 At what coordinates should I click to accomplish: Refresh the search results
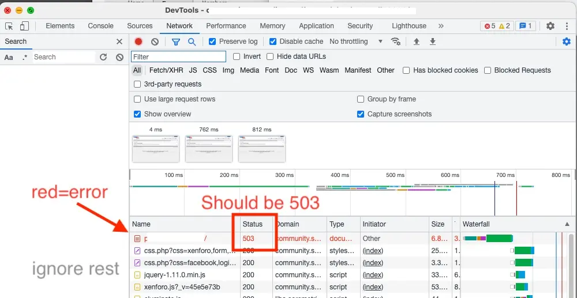103,57
